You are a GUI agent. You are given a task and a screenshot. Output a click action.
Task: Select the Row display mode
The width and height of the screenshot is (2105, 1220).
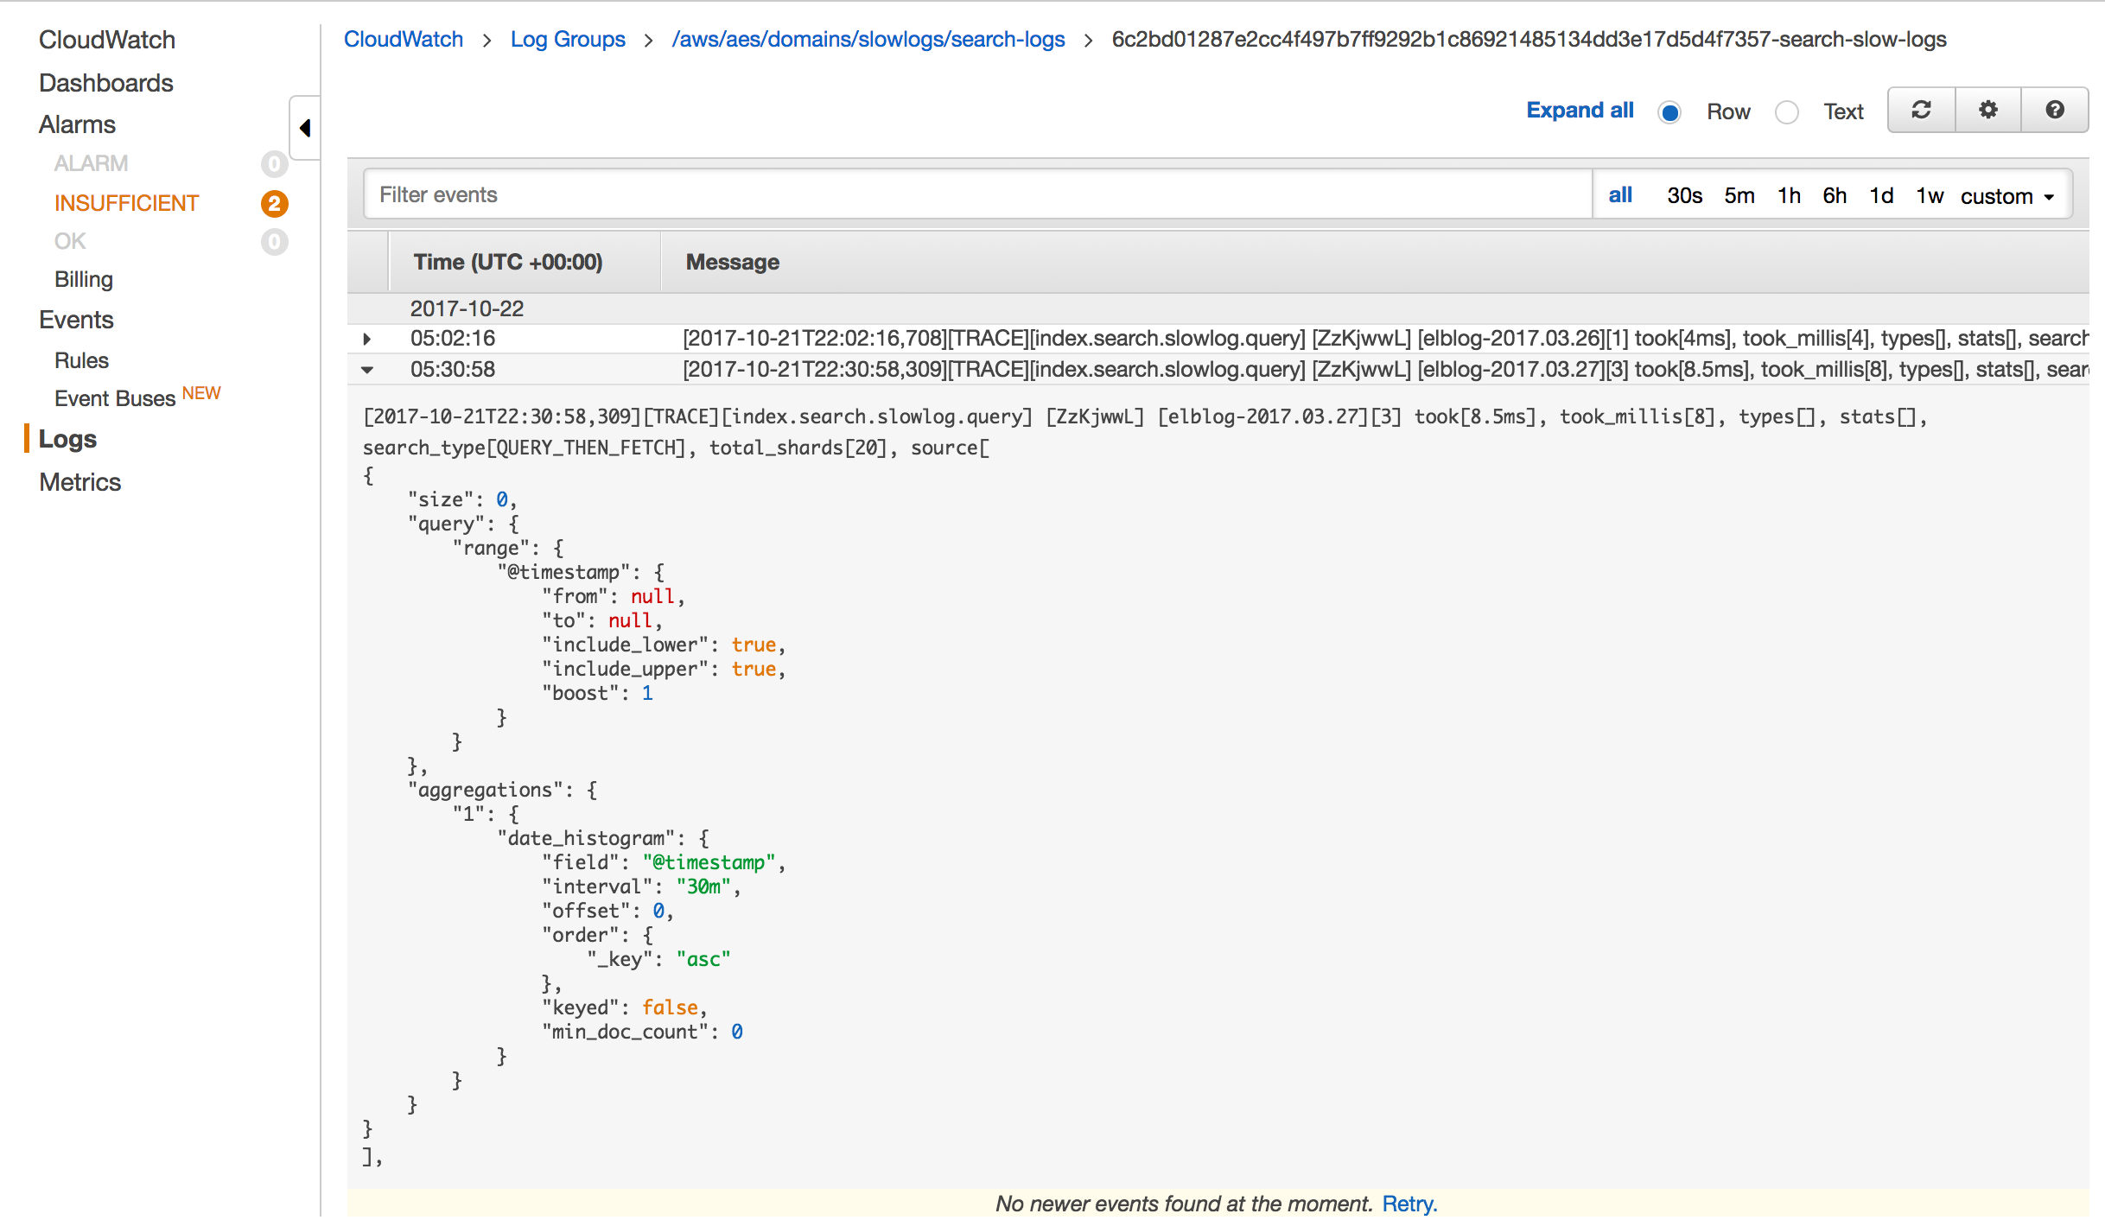coord(1669,112)
